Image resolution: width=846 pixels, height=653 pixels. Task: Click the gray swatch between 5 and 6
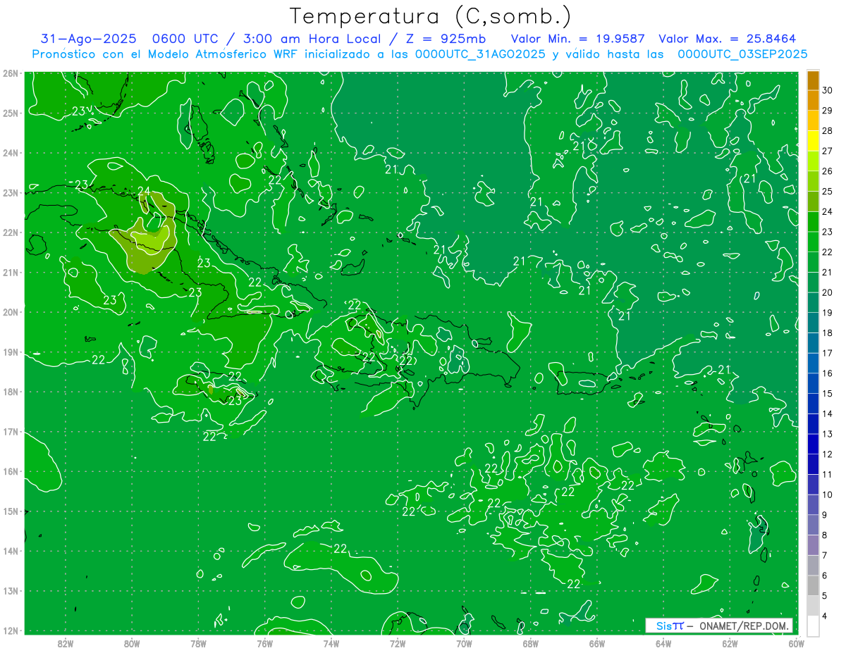tap(813, 585)
